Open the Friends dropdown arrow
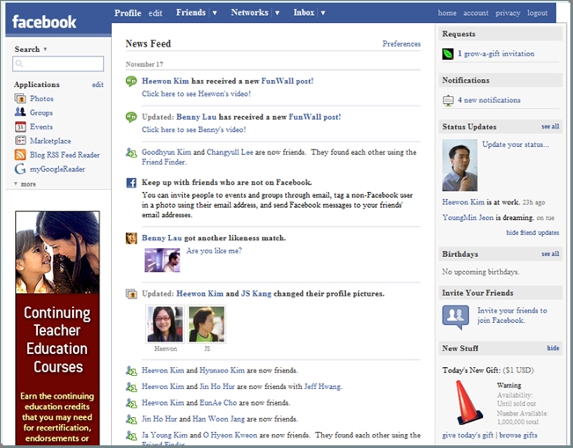The height and width of the screenshot is (448, 573). click(215, 13)
